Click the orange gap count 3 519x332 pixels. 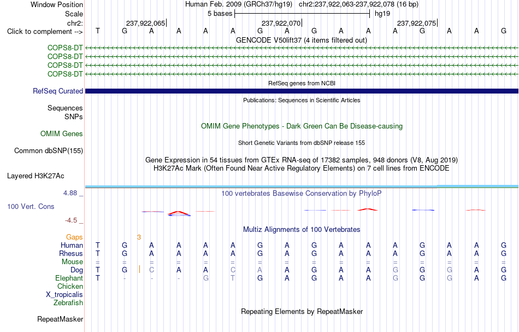[x=139, y=237]
